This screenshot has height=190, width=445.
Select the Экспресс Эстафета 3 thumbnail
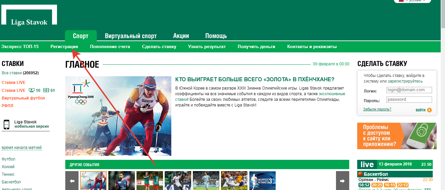pos(262,181)
